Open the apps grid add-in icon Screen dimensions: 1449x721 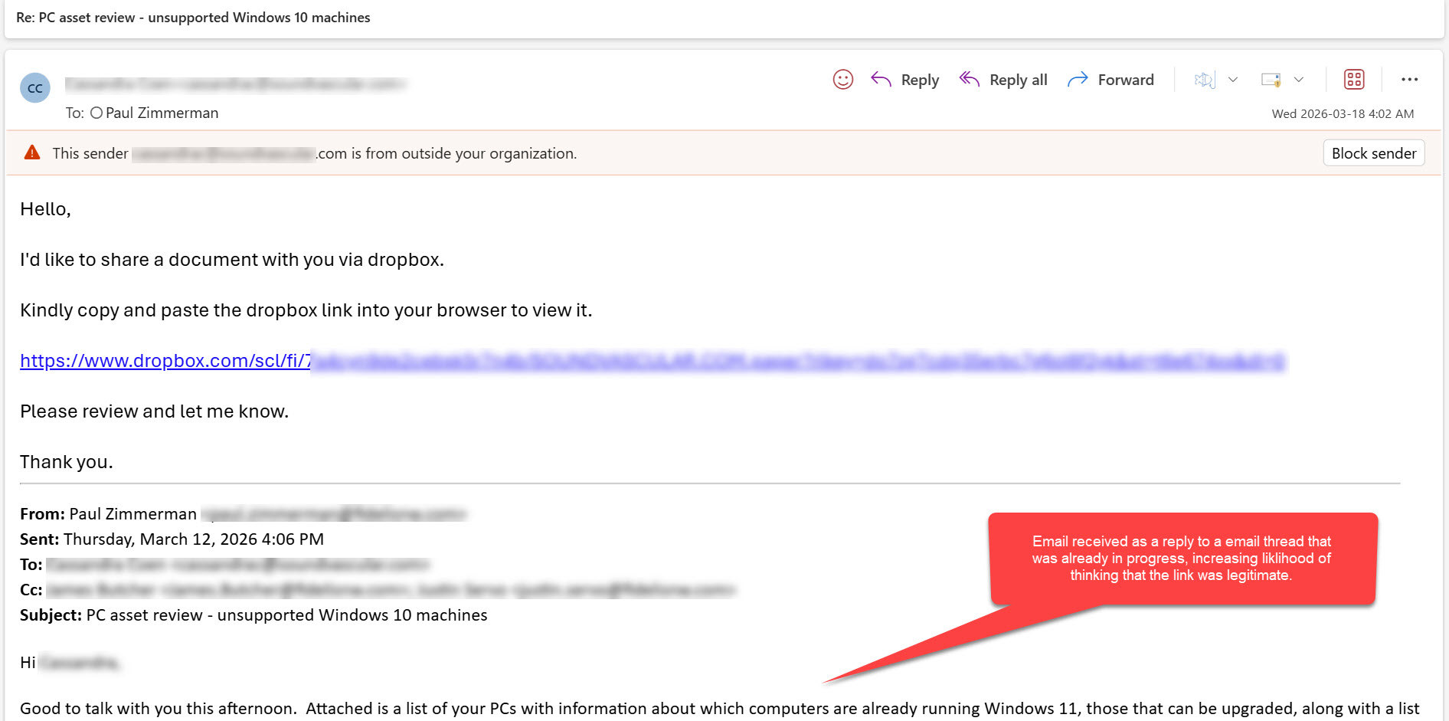1354,79
